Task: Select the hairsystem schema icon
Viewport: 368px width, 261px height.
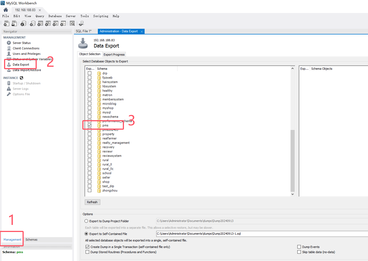Action: click(99, 82)
